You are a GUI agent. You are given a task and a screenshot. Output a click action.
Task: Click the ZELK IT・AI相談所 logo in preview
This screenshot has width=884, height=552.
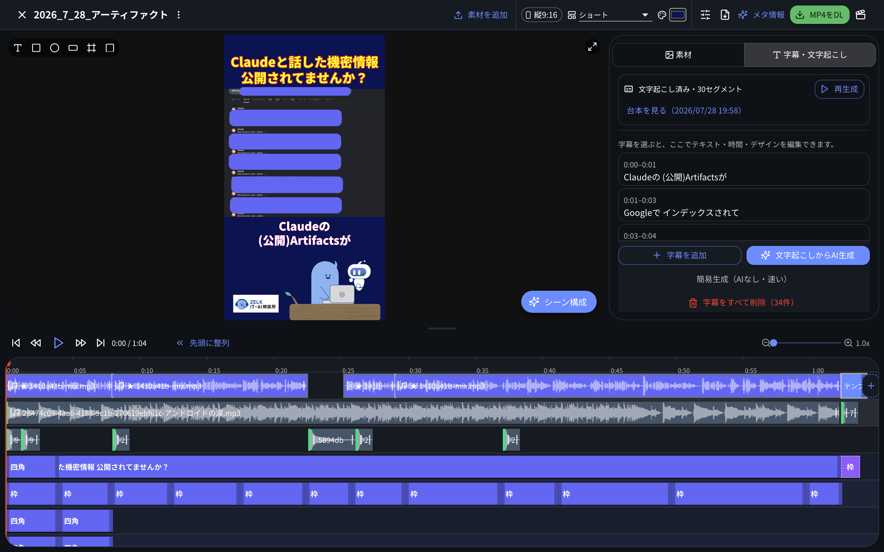tap(256, 304)
